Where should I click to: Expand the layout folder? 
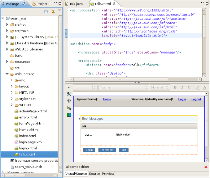pyautogui.click(x=11, y=86)
